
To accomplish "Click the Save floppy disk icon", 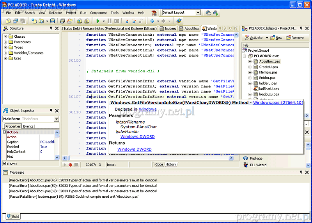I will (x=52, y=21).
